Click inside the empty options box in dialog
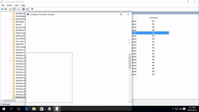This screenshot has width=199, height=112. point(49,77)
